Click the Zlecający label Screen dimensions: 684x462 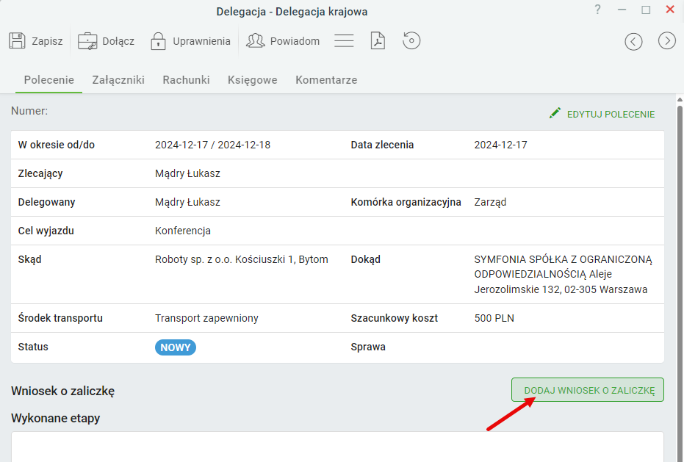40,173
